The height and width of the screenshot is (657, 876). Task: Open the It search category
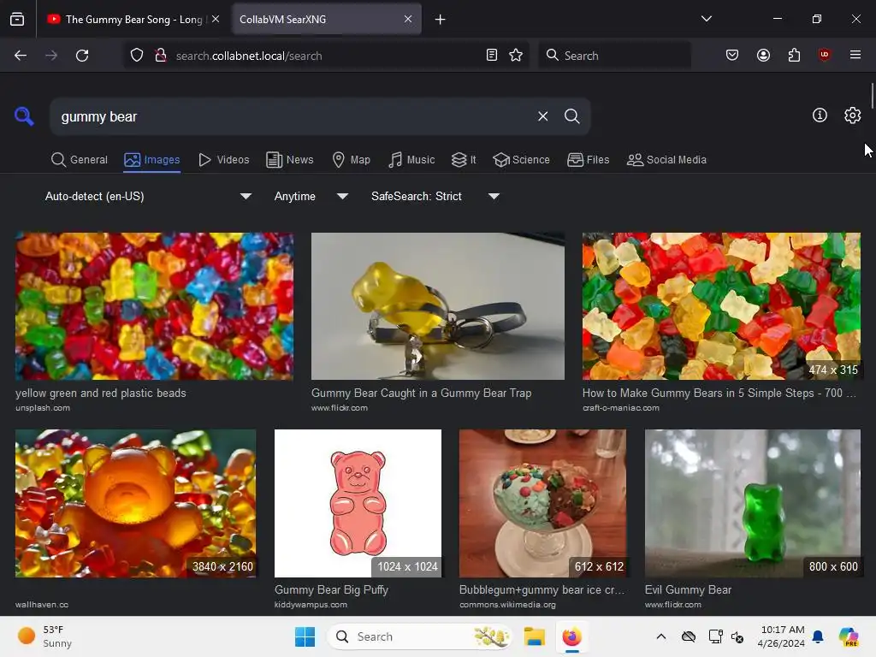coord(464,160)
